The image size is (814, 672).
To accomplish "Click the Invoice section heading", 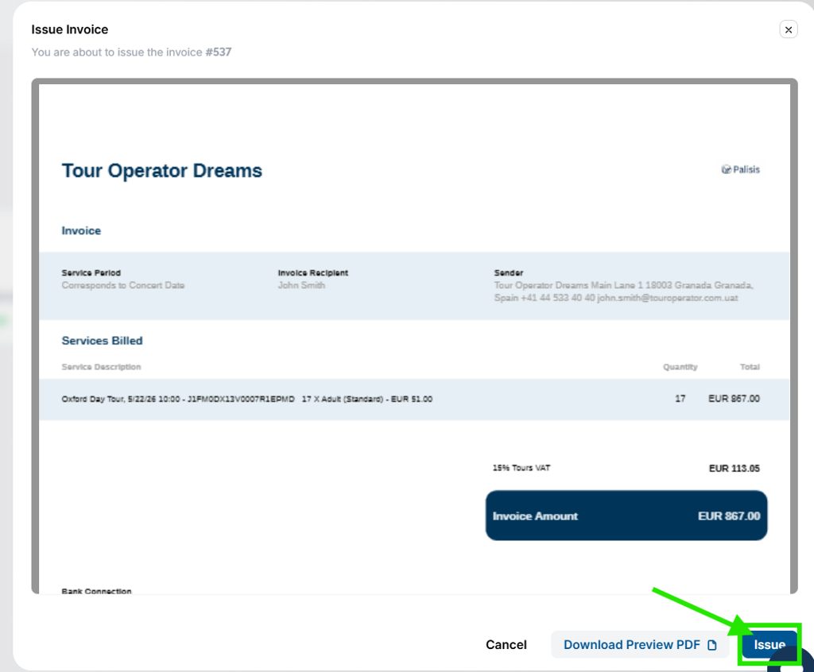I will pyautogui.click(x=82, y=231).
